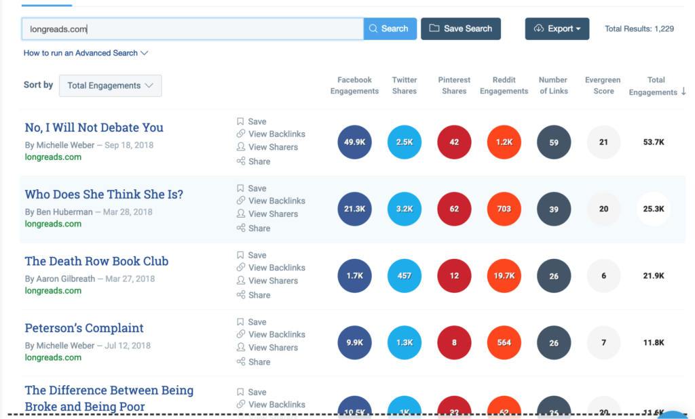Image resolution: width=695 pixels, height=419 pixels.
Task: Click the View Backlinks link icon for 'Who Does She Think She Is?'
Action: pos(240,201)
